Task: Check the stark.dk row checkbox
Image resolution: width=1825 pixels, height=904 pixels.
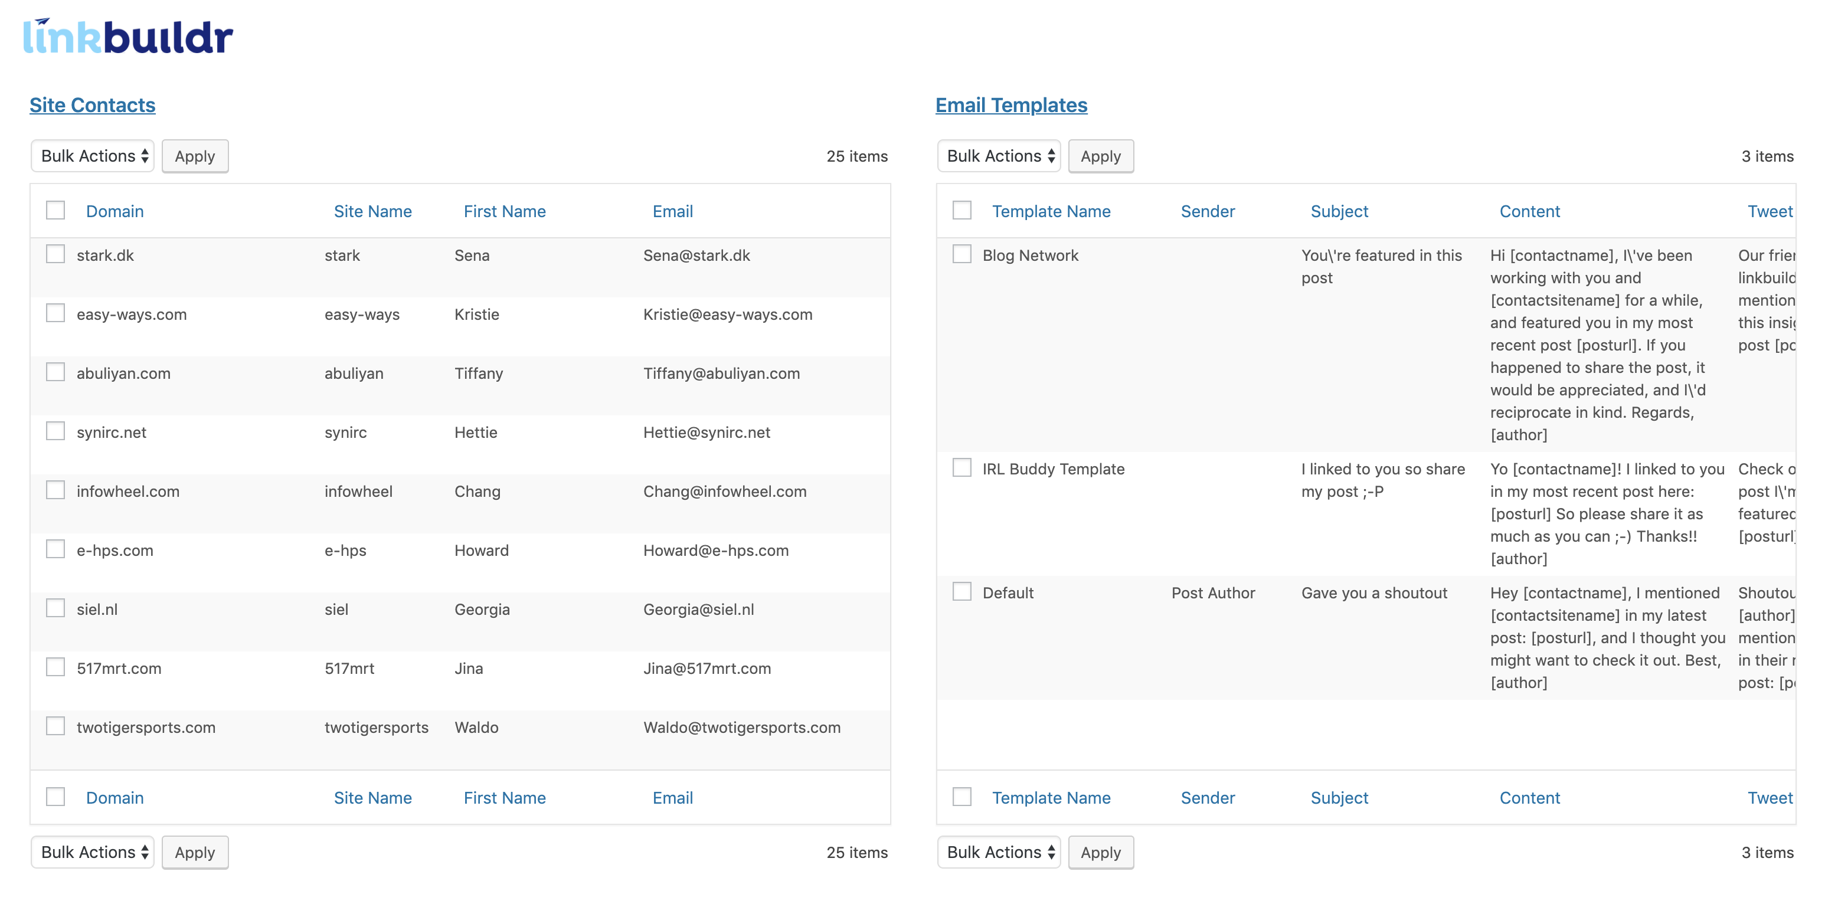Action: pyautogui.click(x=55, y=254)
